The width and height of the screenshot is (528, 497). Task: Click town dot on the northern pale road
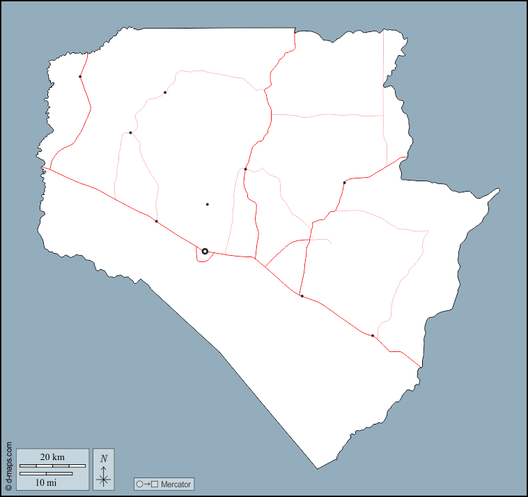point(165,92)
